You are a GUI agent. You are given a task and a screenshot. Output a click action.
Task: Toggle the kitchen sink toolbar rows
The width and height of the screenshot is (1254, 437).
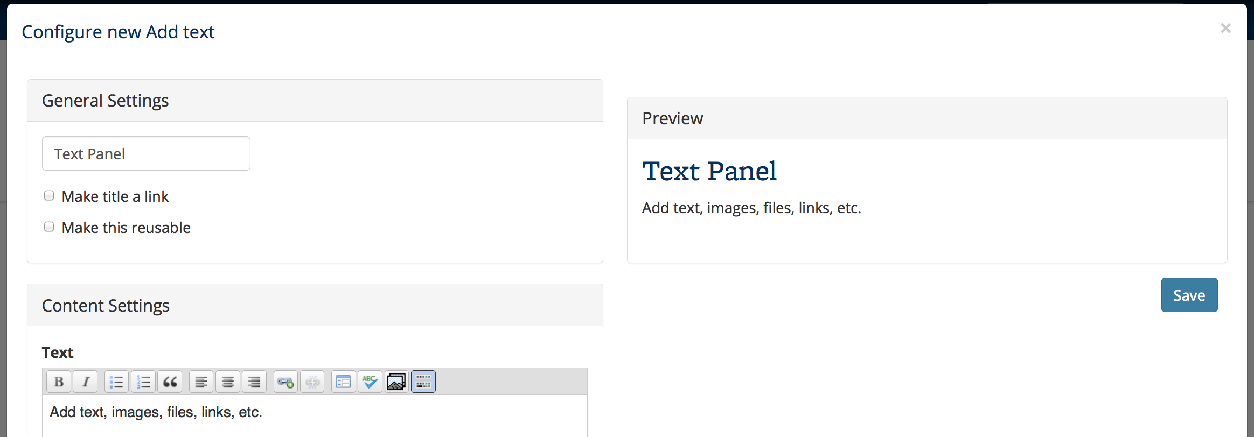(423, 382)
